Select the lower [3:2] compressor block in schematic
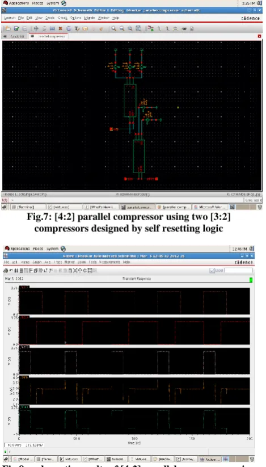Screen dimensions: 266x467 click(139, 156)
